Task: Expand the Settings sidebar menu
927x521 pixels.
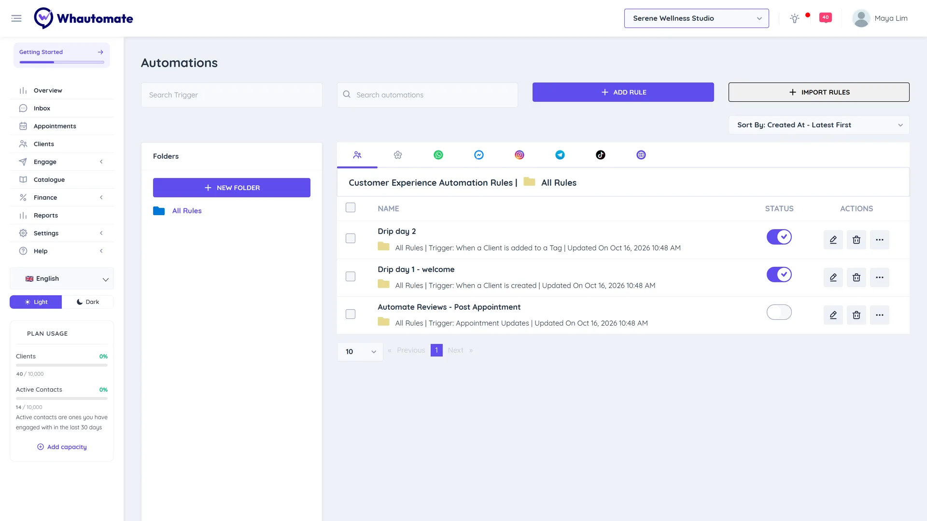Action: [x=62, y=233]
